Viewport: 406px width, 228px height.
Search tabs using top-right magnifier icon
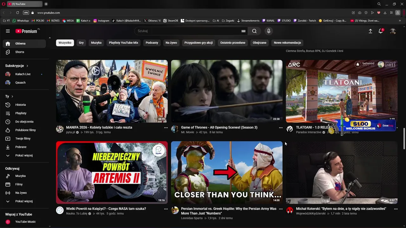click(x=379, y=4)
